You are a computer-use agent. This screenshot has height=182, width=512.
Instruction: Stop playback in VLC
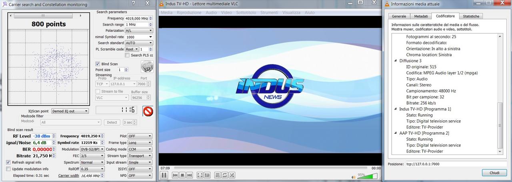[182, 175]
